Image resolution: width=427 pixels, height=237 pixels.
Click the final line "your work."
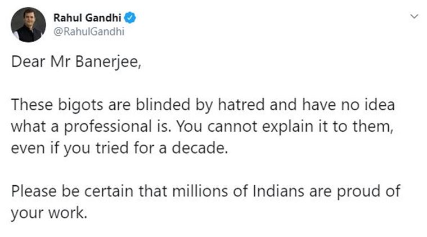[x=49, y=214]
